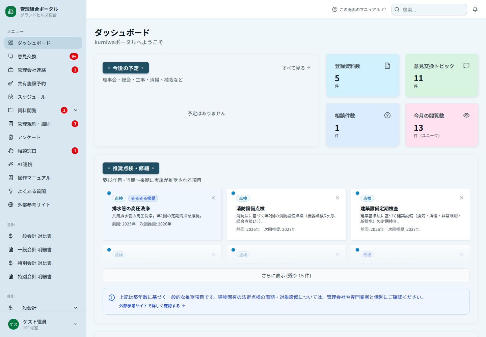
Task: Click the ゲス user avatar circle
Action: pos(13,324)
